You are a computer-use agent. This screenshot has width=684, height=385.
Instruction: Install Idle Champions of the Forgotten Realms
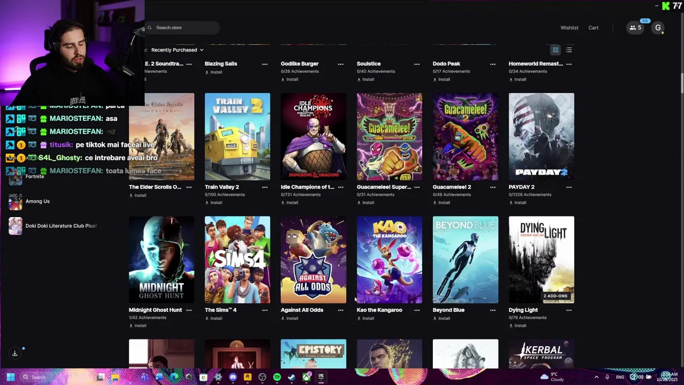(x=290, y=203)
